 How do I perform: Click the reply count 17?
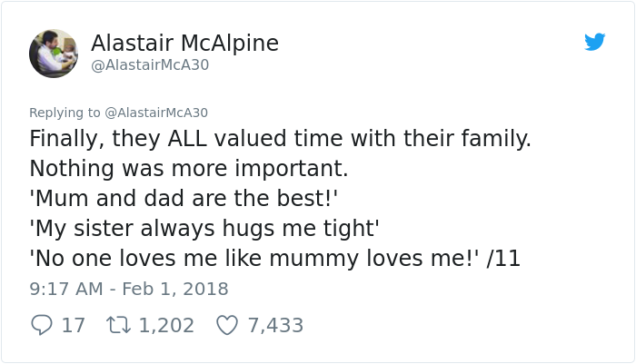point(74,325)
